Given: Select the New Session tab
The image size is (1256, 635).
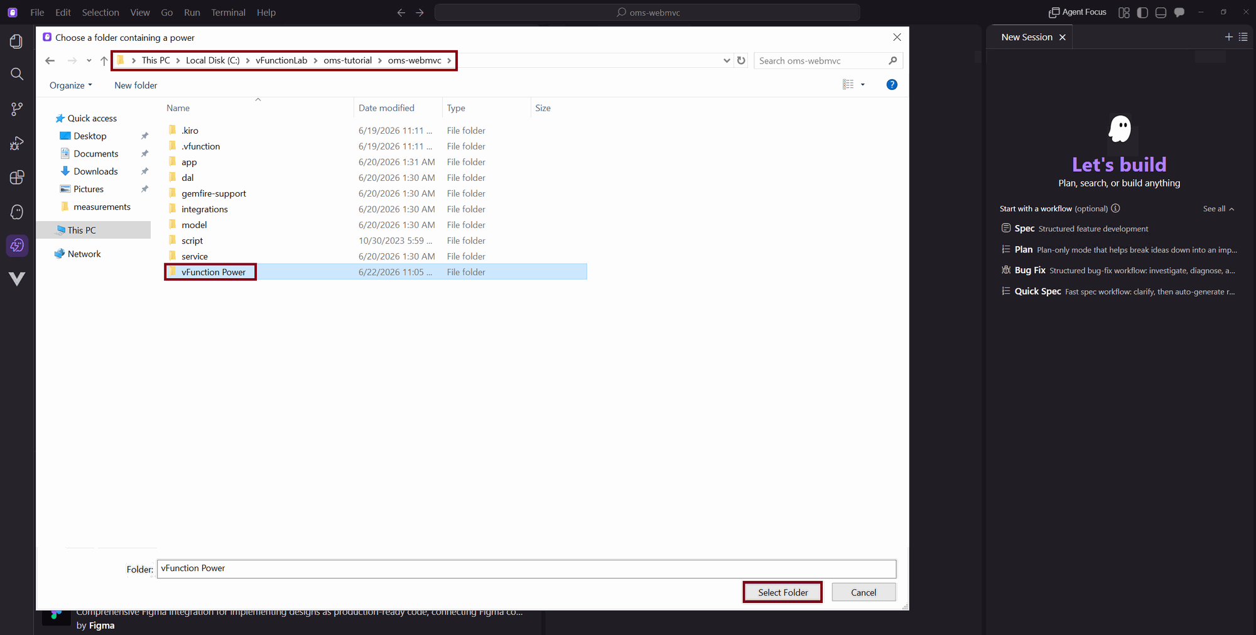Looking at the screenshot, I should click(x=1027, y=37).
